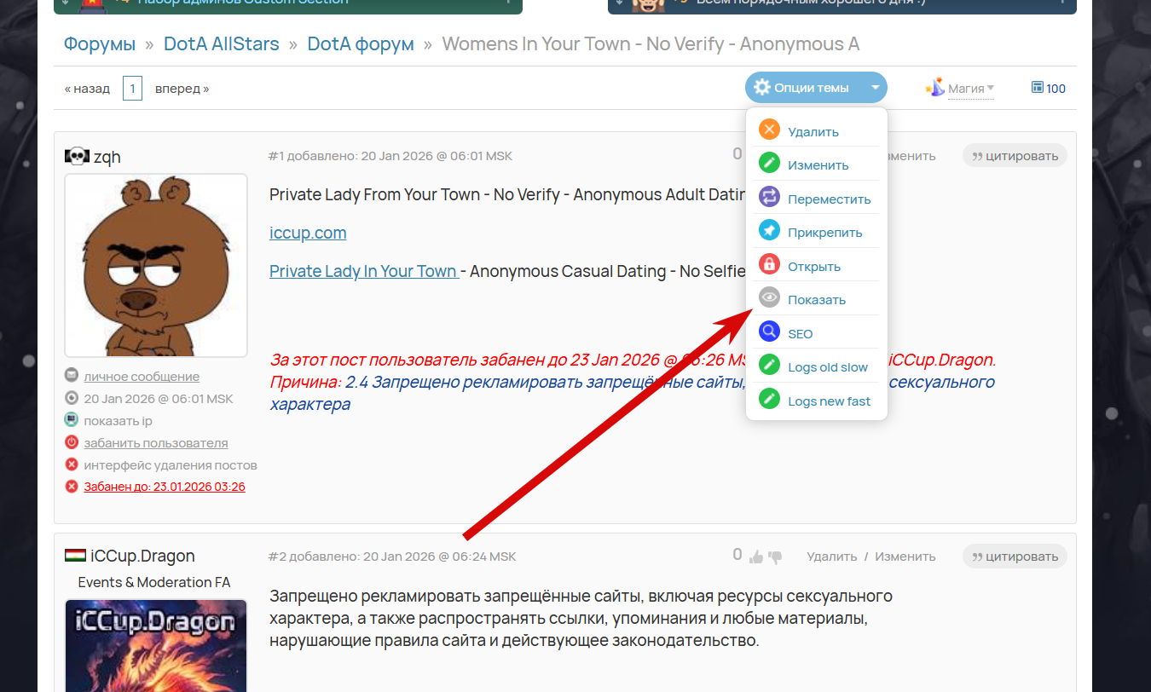This screenshot has height=692, width=1151.
Task: Click the iCCup.Dragon avatar image
Action: pos(156,645)
